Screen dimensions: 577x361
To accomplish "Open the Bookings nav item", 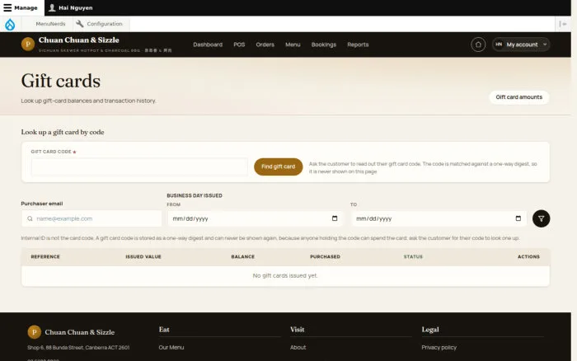I will point(324,45).
